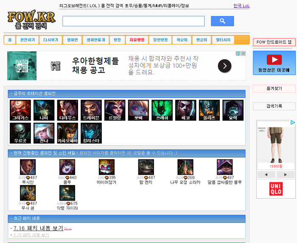Select the 다리우스 rotation champion icon
The width and height of the screenshot is (297, 243).
(67, 110)
